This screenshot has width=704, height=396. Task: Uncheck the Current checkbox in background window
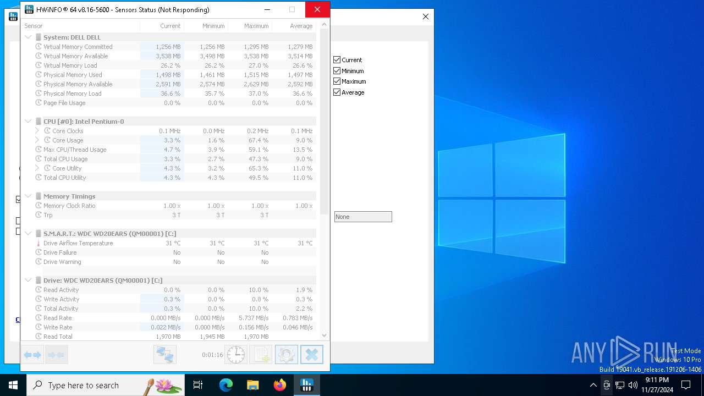point(337,60)
